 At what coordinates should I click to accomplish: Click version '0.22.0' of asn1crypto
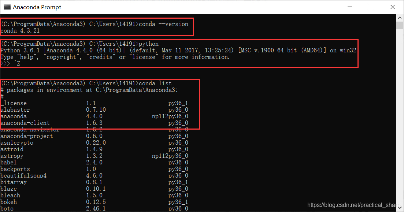(96, 143)
